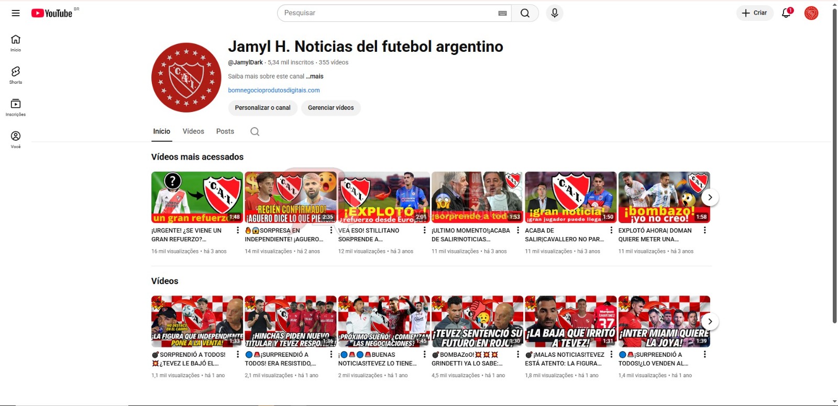Click the YouTube logo

[x=52, y=13]
